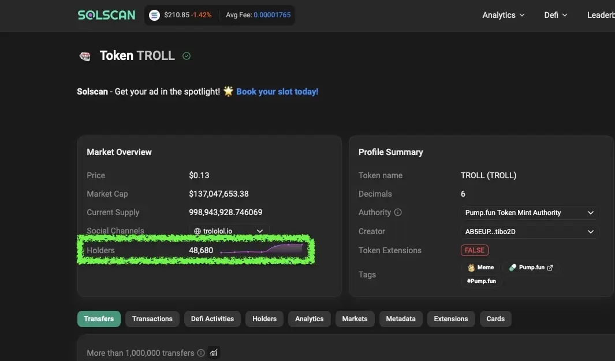This screenshot has height=361, width=615.
Task: Open the Defi Activities tab
Action: (x=212, y=319)
